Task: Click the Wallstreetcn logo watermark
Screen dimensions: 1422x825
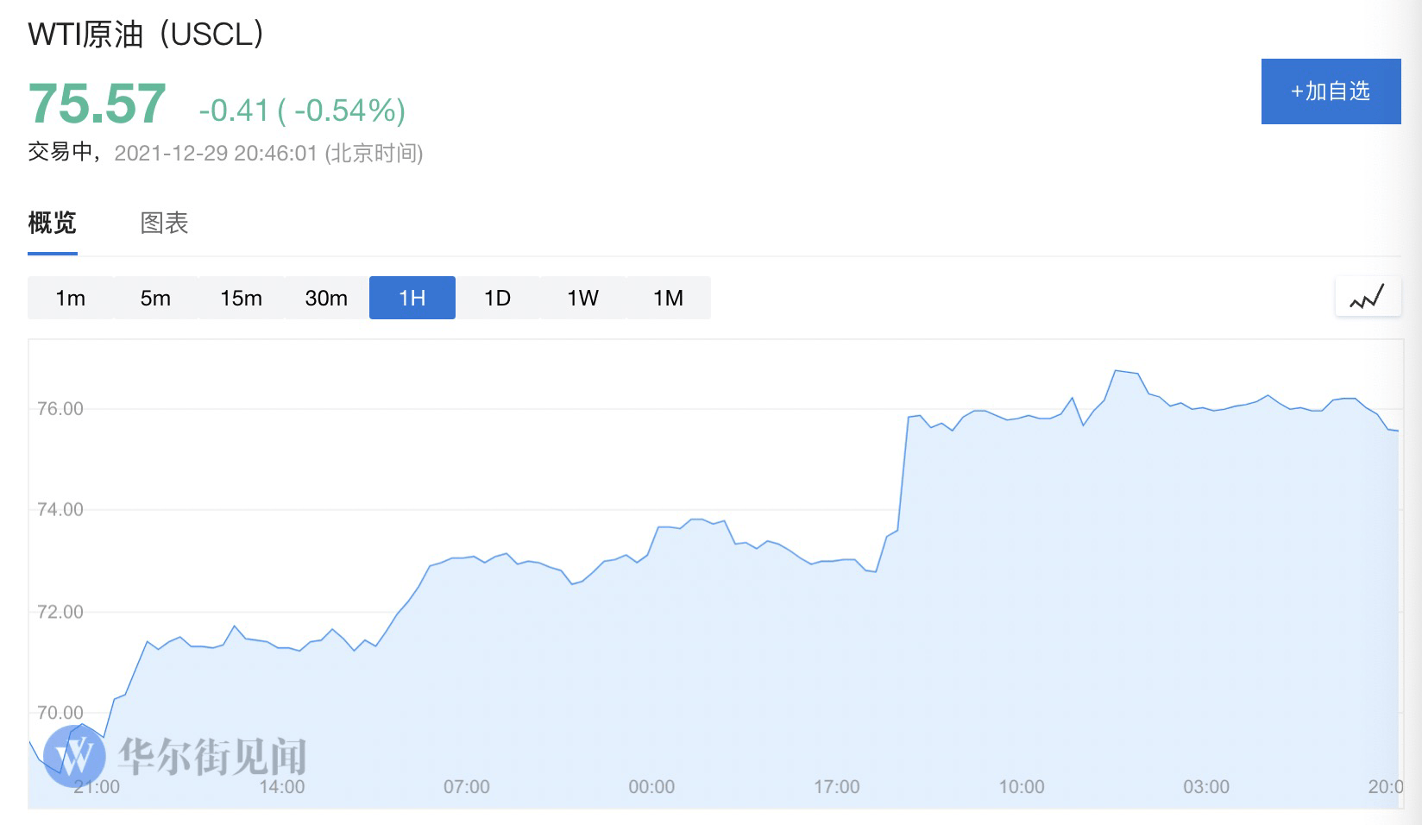Action: coord(176,756)
